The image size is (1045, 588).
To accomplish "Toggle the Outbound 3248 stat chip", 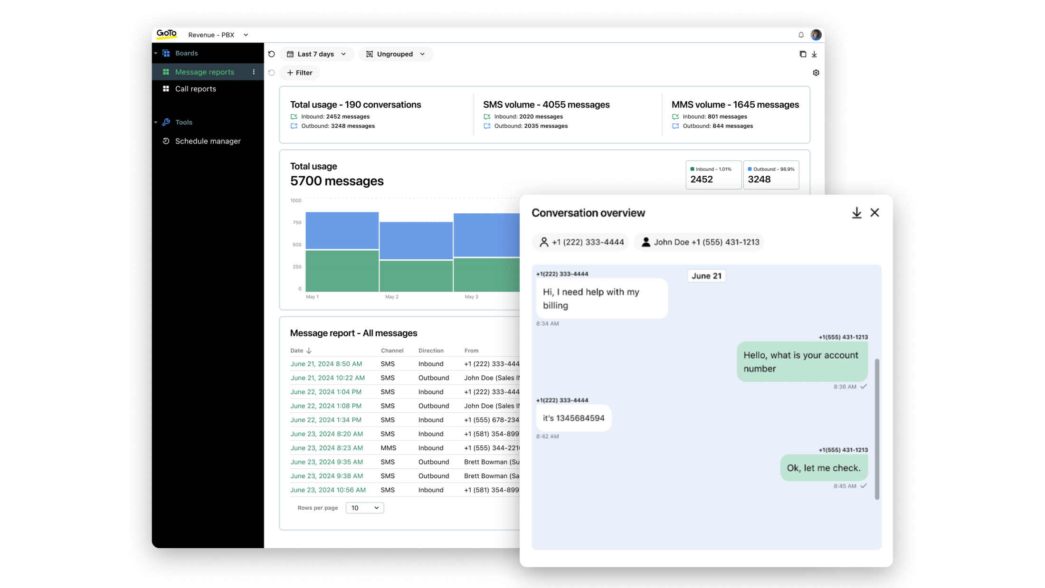I will [x=771, y=174].
